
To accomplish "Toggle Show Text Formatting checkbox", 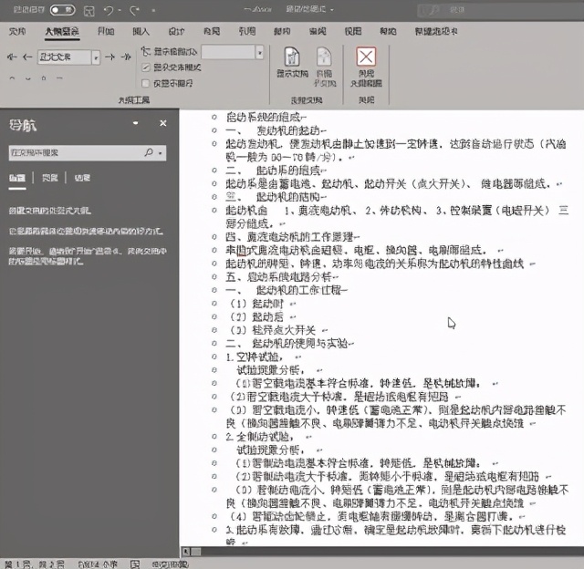I will [x=146, y=67].
